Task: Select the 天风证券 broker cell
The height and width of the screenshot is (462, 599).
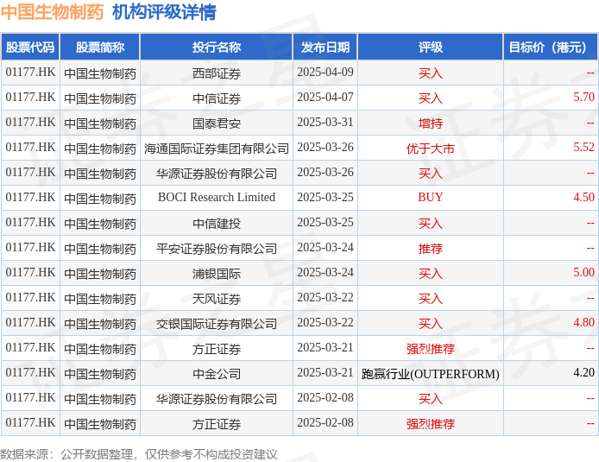Action: (x=217, y=299)
